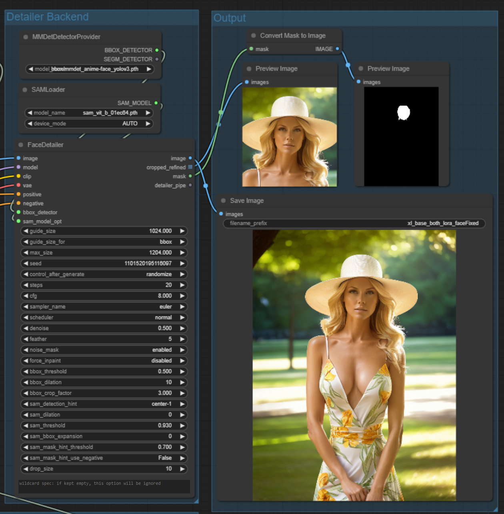Collapse the Save Image node via its title dot

(x=223, y=200)
